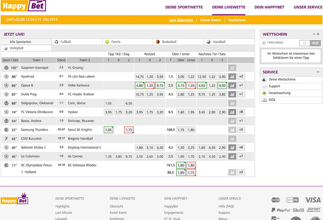The image size is (323, 220).
Task: Collapse the Service panel chevron
Action: (318, 72)
